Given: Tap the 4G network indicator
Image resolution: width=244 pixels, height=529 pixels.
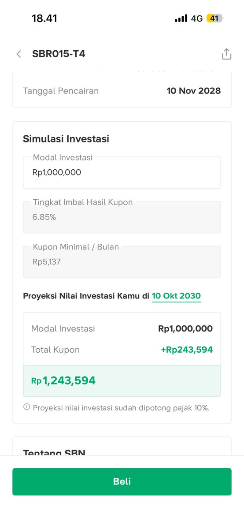Looking at the screenshot, I should 196,19.
